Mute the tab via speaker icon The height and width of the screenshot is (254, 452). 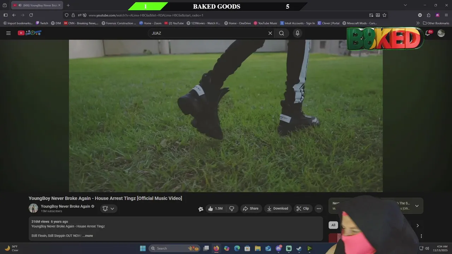[x=20, y=5]
